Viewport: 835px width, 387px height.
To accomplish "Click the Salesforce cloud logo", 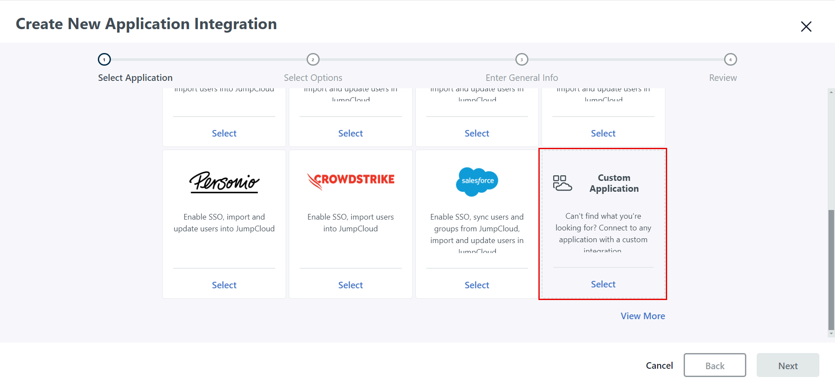I will [x=477, y=181].
